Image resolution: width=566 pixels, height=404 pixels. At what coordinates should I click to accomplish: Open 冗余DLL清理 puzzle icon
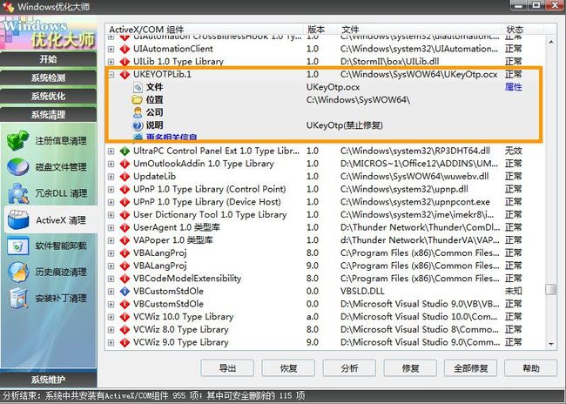[x=17, y=193]
